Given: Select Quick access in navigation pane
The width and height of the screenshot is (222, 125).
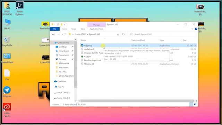Looking at the screenshot, I should [x=63, y=43].
